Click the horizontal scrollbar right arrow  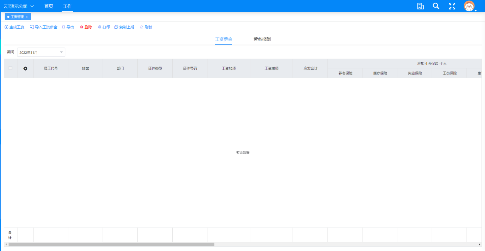click(479, 244)
